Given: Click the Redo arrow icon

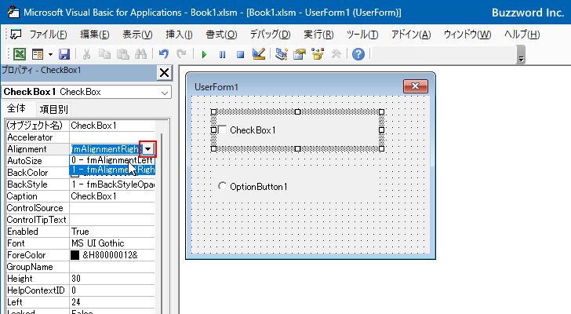Looking at the screenshot, I should (x=181, y=54).
